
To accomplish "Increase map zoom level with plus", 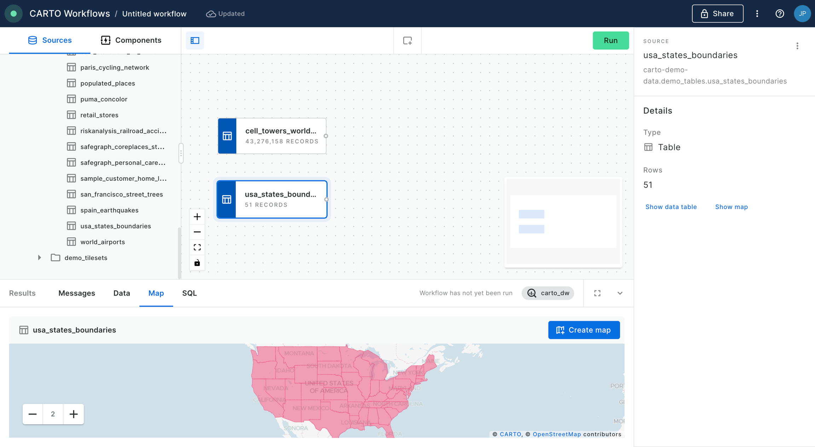I will coord(74,414).
